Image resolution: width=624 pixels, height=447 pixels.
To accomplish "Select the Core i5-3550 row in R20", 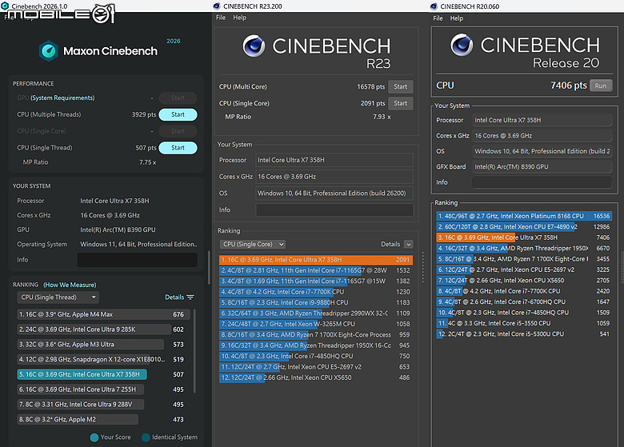I will click(x=524, y=323).
